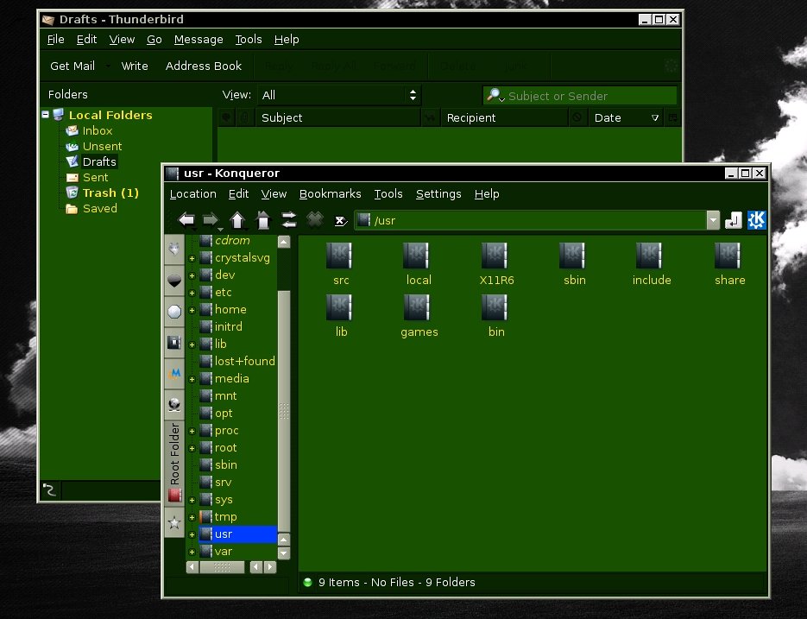The width and height of the screenshot is (807, 619).
Task: Click Get Mail in Thunderbird
Action: (x=73, y=66)
